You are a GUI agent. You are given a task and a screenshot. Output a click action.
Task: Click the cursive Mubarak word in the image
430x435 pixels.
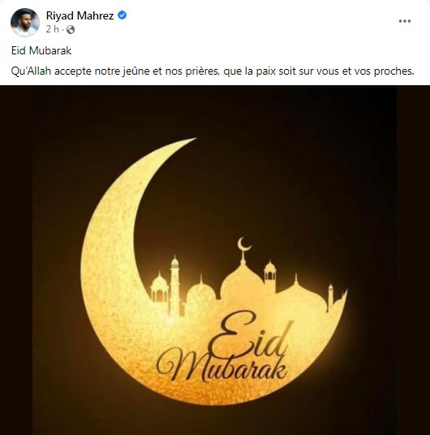pyautogui.click(x=222, y=367)
